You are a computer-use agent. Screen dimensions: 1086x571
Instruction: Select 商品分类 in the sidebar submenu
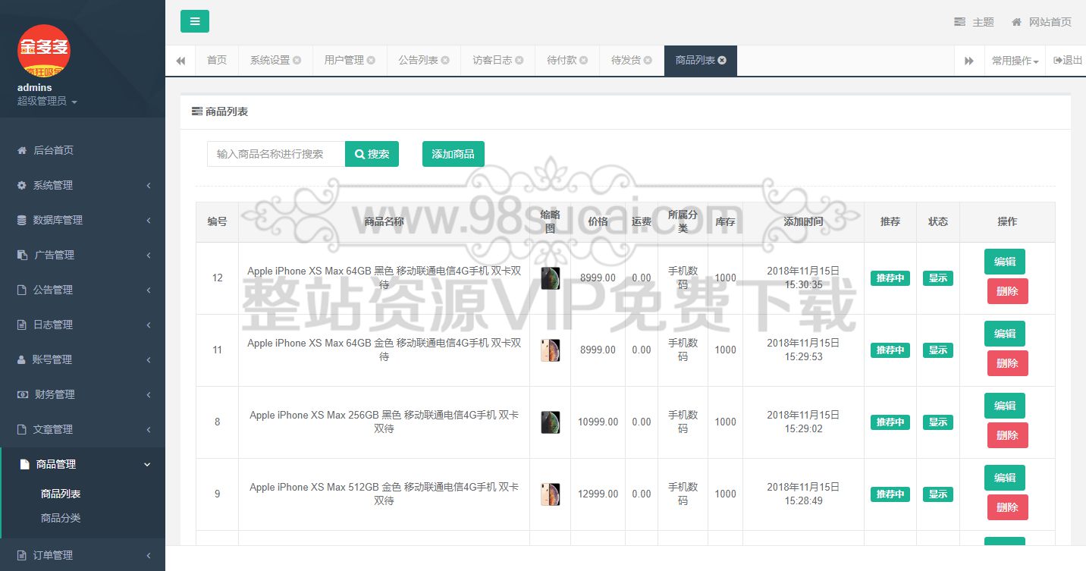[x=61, y=518]
